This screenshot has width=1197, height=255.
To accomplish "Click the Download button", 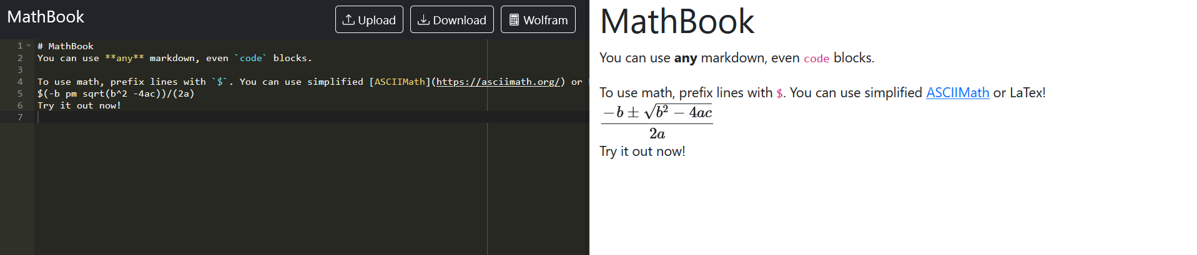I will click(452, 19).
